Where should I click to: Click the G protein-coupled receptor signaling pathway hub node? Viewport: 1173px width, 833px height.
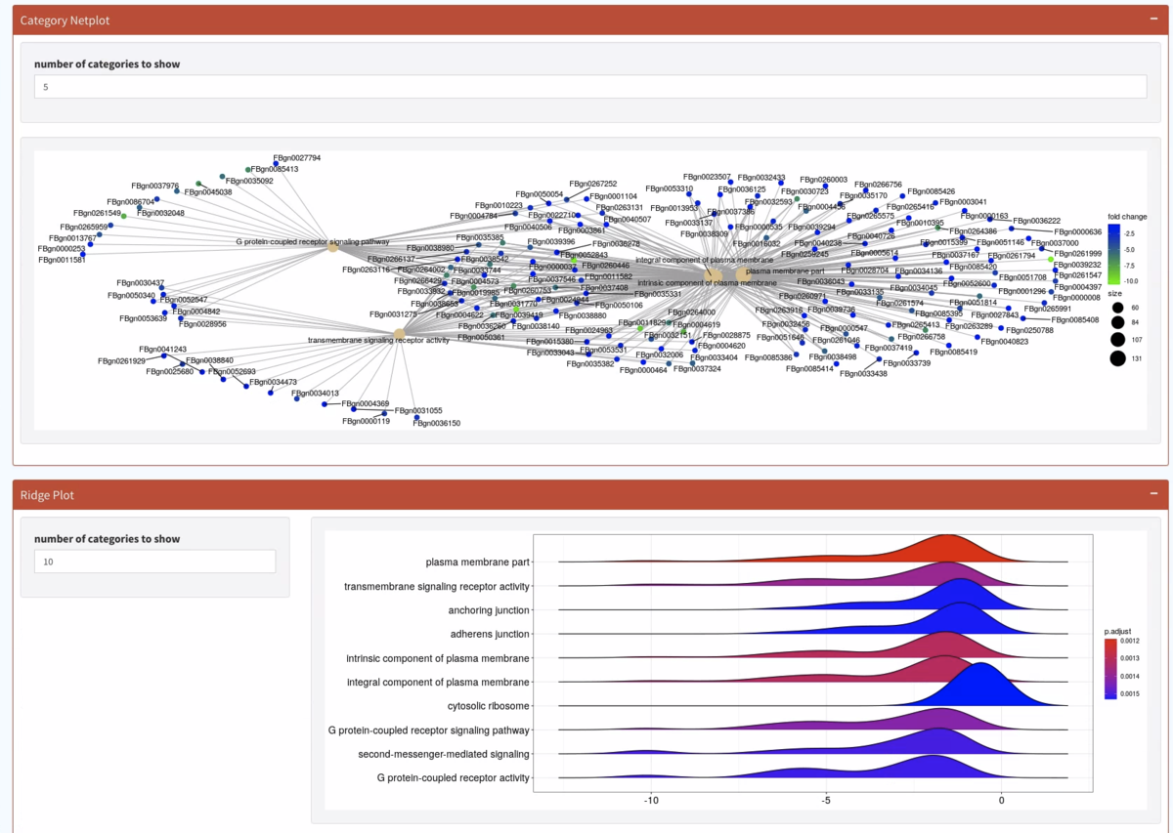pyautogui.click(x=332, y=248)
